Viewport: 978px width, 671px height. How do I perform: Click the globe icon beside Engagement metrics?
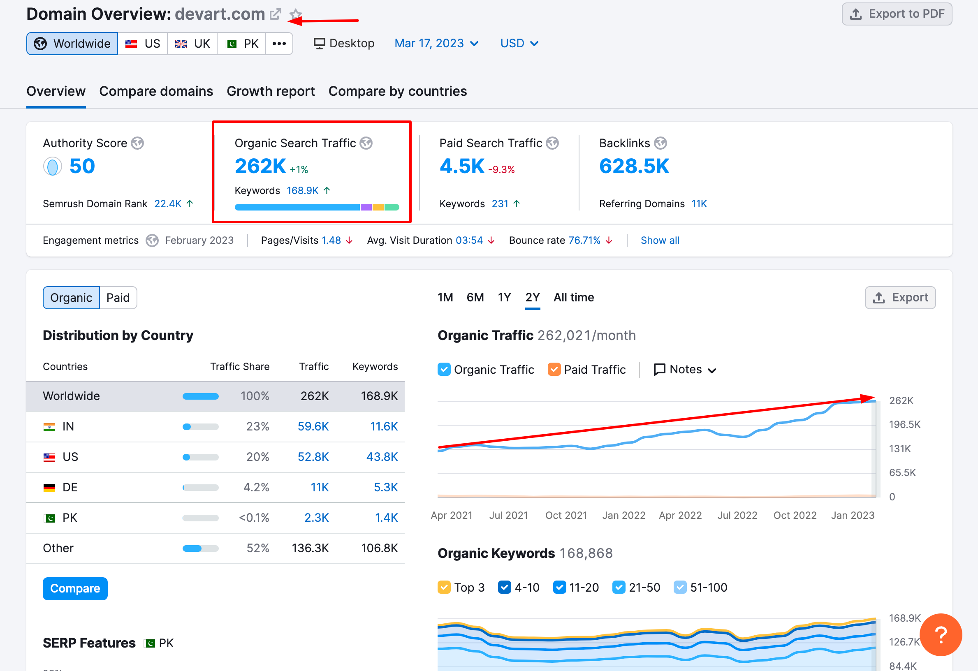[152, 241]
